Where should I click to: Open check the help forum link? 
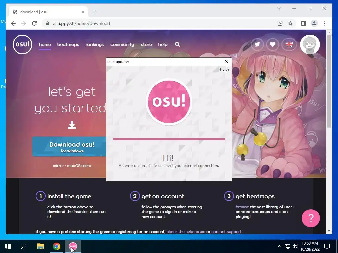tap(186, 232)
